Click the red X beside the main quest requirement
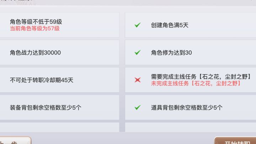This screenshot has height=144, width=256. (x=138, y=80)
